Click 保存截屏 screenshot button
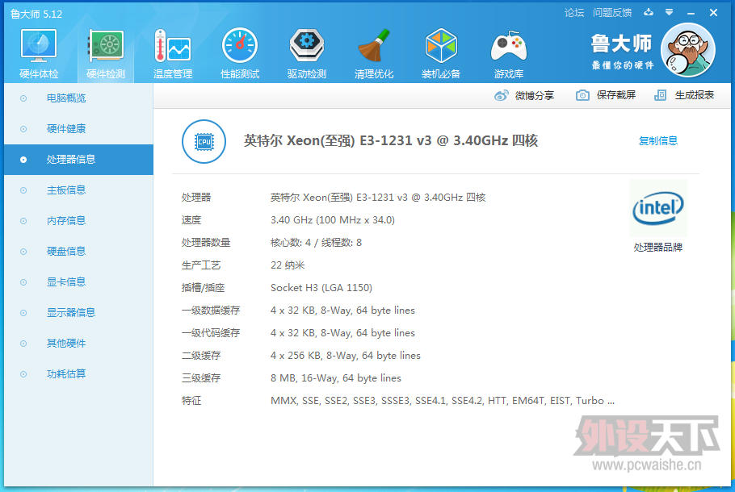 [x=607, y=95]
